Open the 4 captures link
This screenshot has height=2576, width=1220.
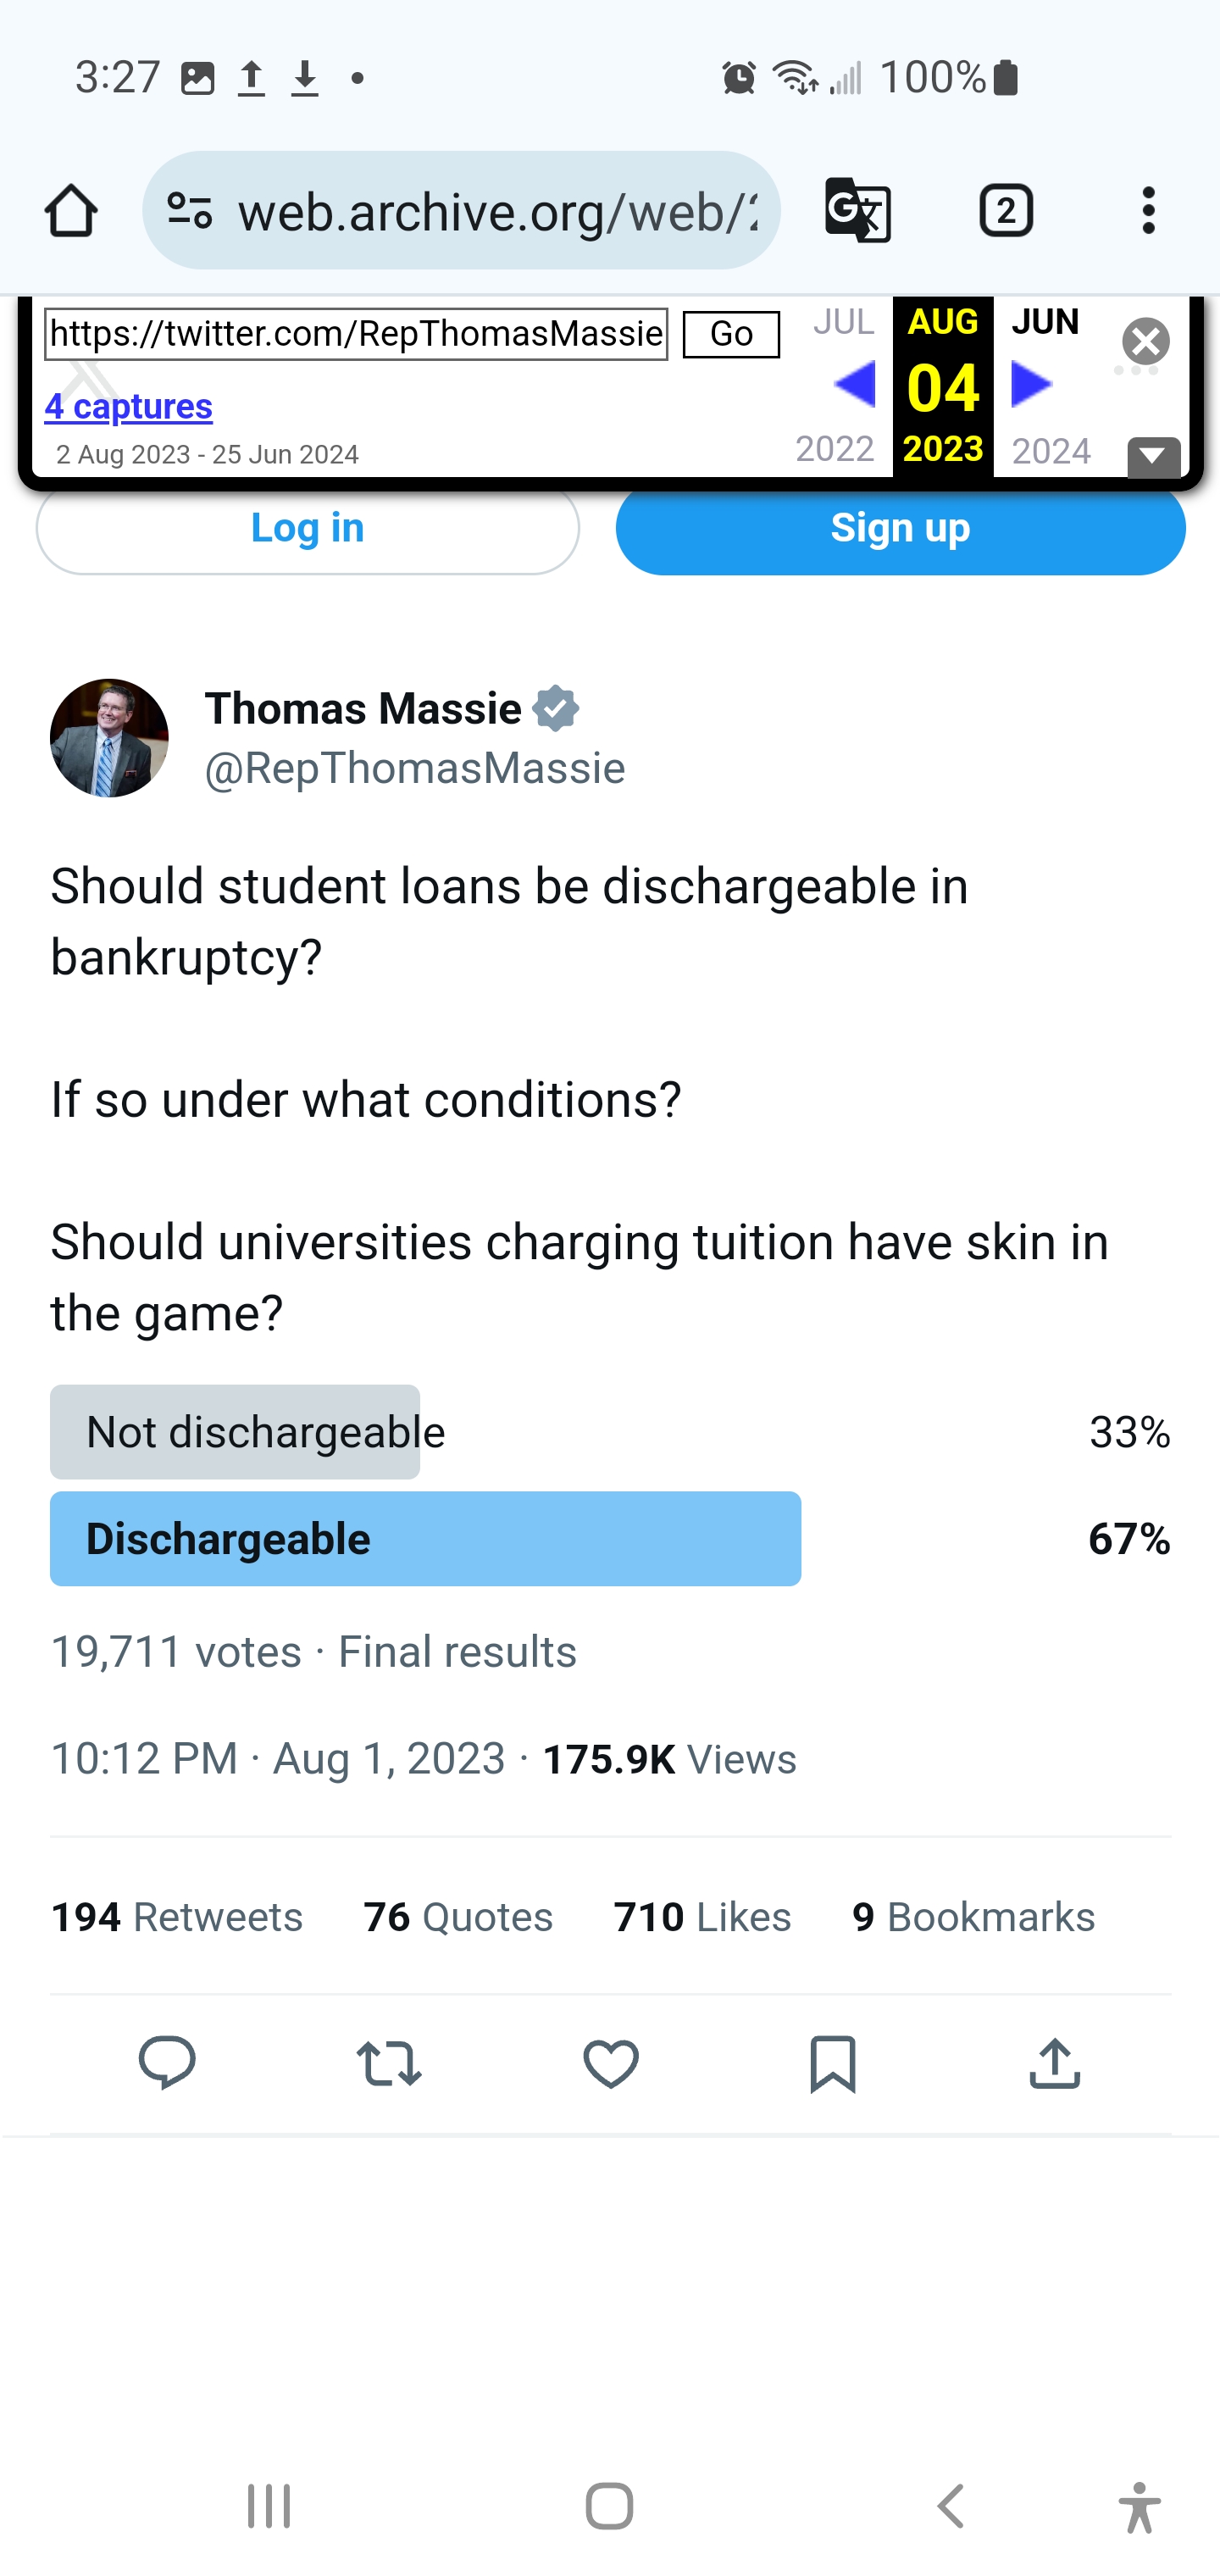coord(128,406)
